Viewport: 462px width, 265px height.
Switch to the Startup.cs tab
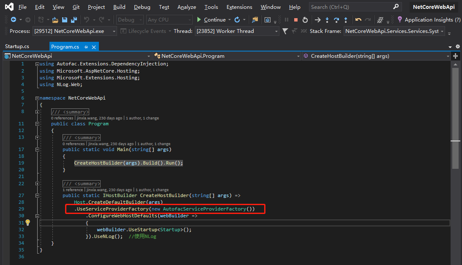click(x=17, y=46)
